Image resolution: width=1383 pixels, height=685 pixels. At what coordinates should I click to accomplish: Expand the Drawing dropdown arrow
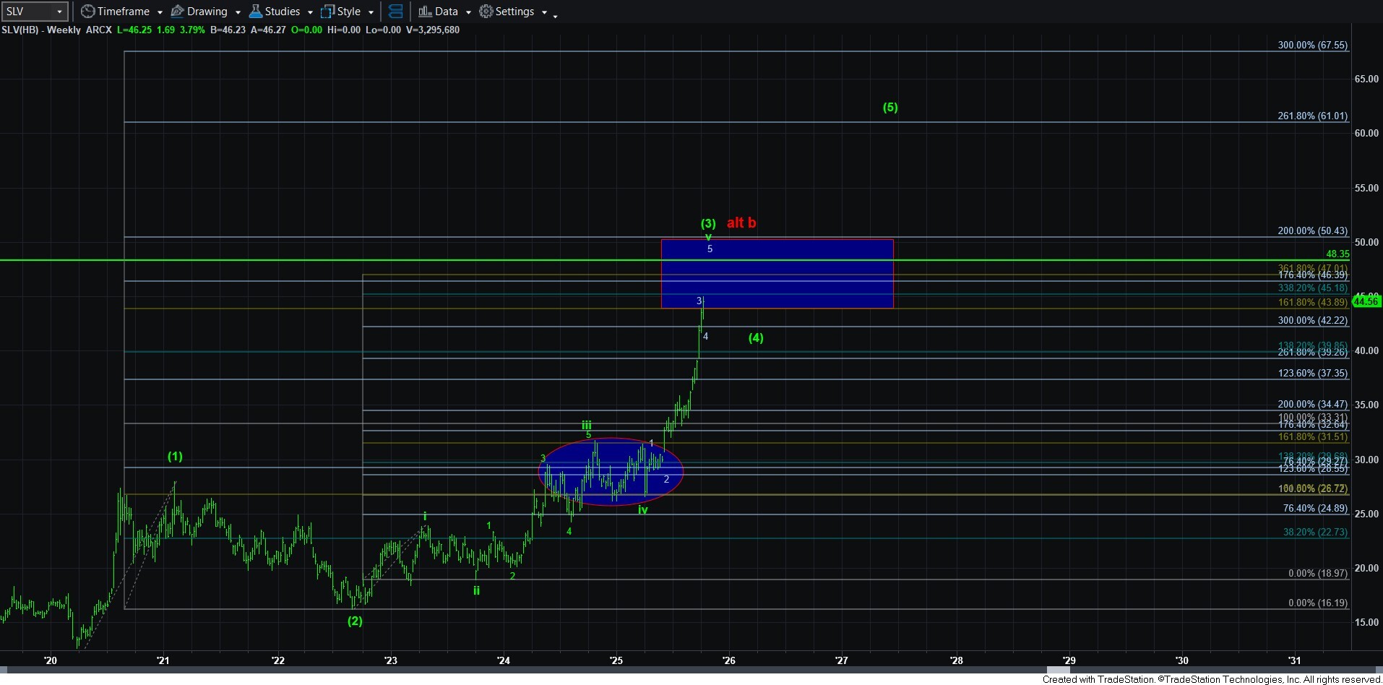[x=238, y=12]
